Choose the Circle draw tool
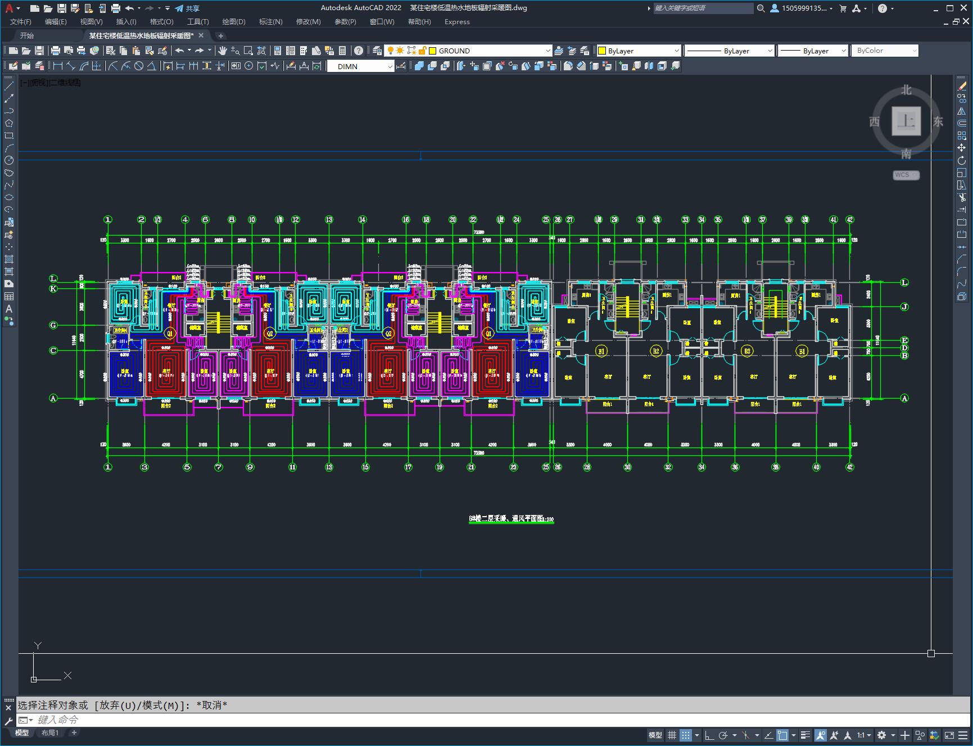The height and width of the screenshot is (746, 973). click(9, 160)
